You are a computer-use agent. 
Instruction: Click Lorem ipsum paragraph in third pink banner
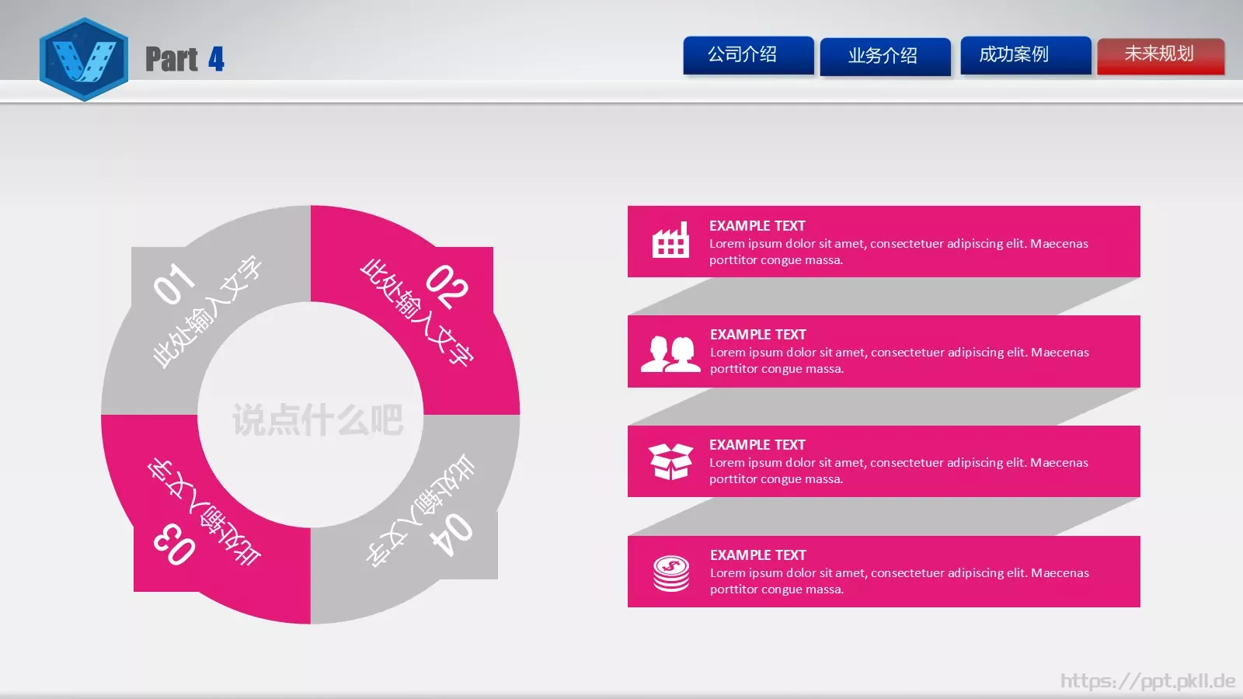point(899,471)
